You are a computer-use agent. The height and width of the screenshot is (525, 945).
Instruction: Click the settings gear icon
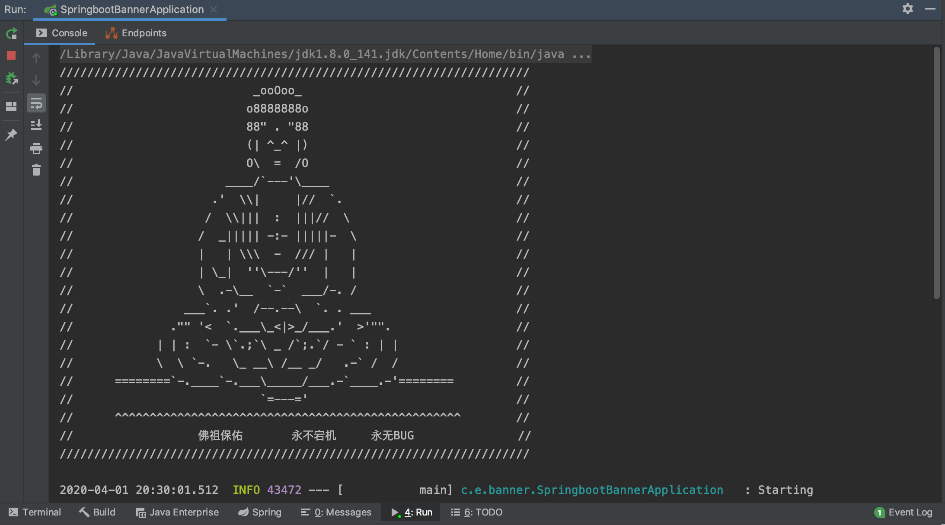(x=907, y=8)
